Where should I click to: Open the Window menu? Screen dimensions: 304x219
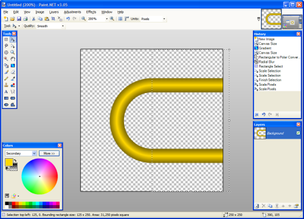pos(106,12)
